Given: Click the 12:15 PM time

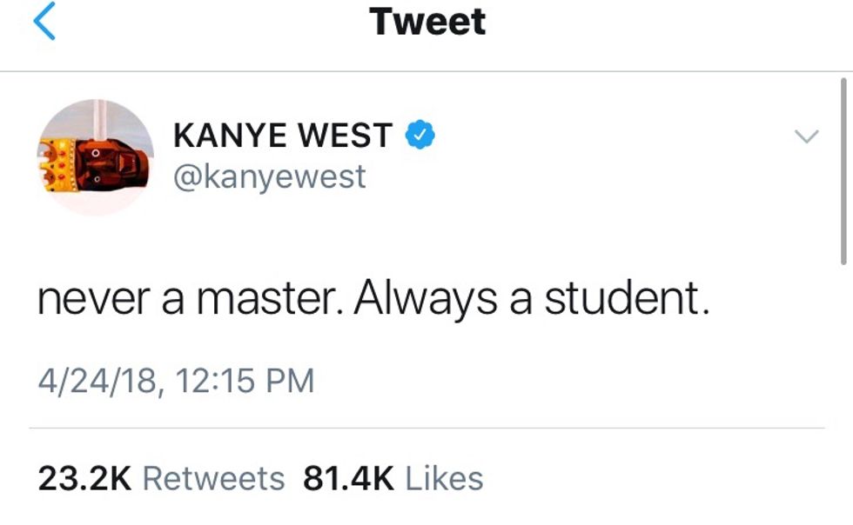Looking at the screenshot, I should tap(244, 381).
